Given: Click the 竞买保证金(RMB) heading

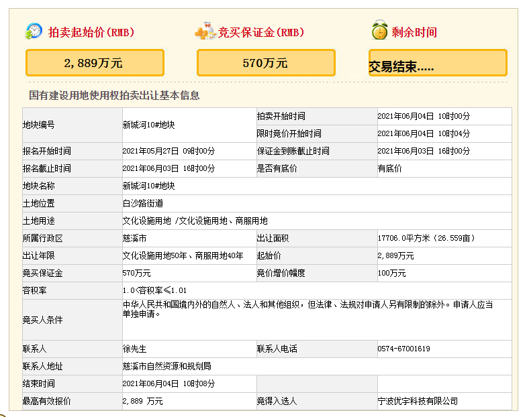Looking at the screenshot, I should 261,32.
